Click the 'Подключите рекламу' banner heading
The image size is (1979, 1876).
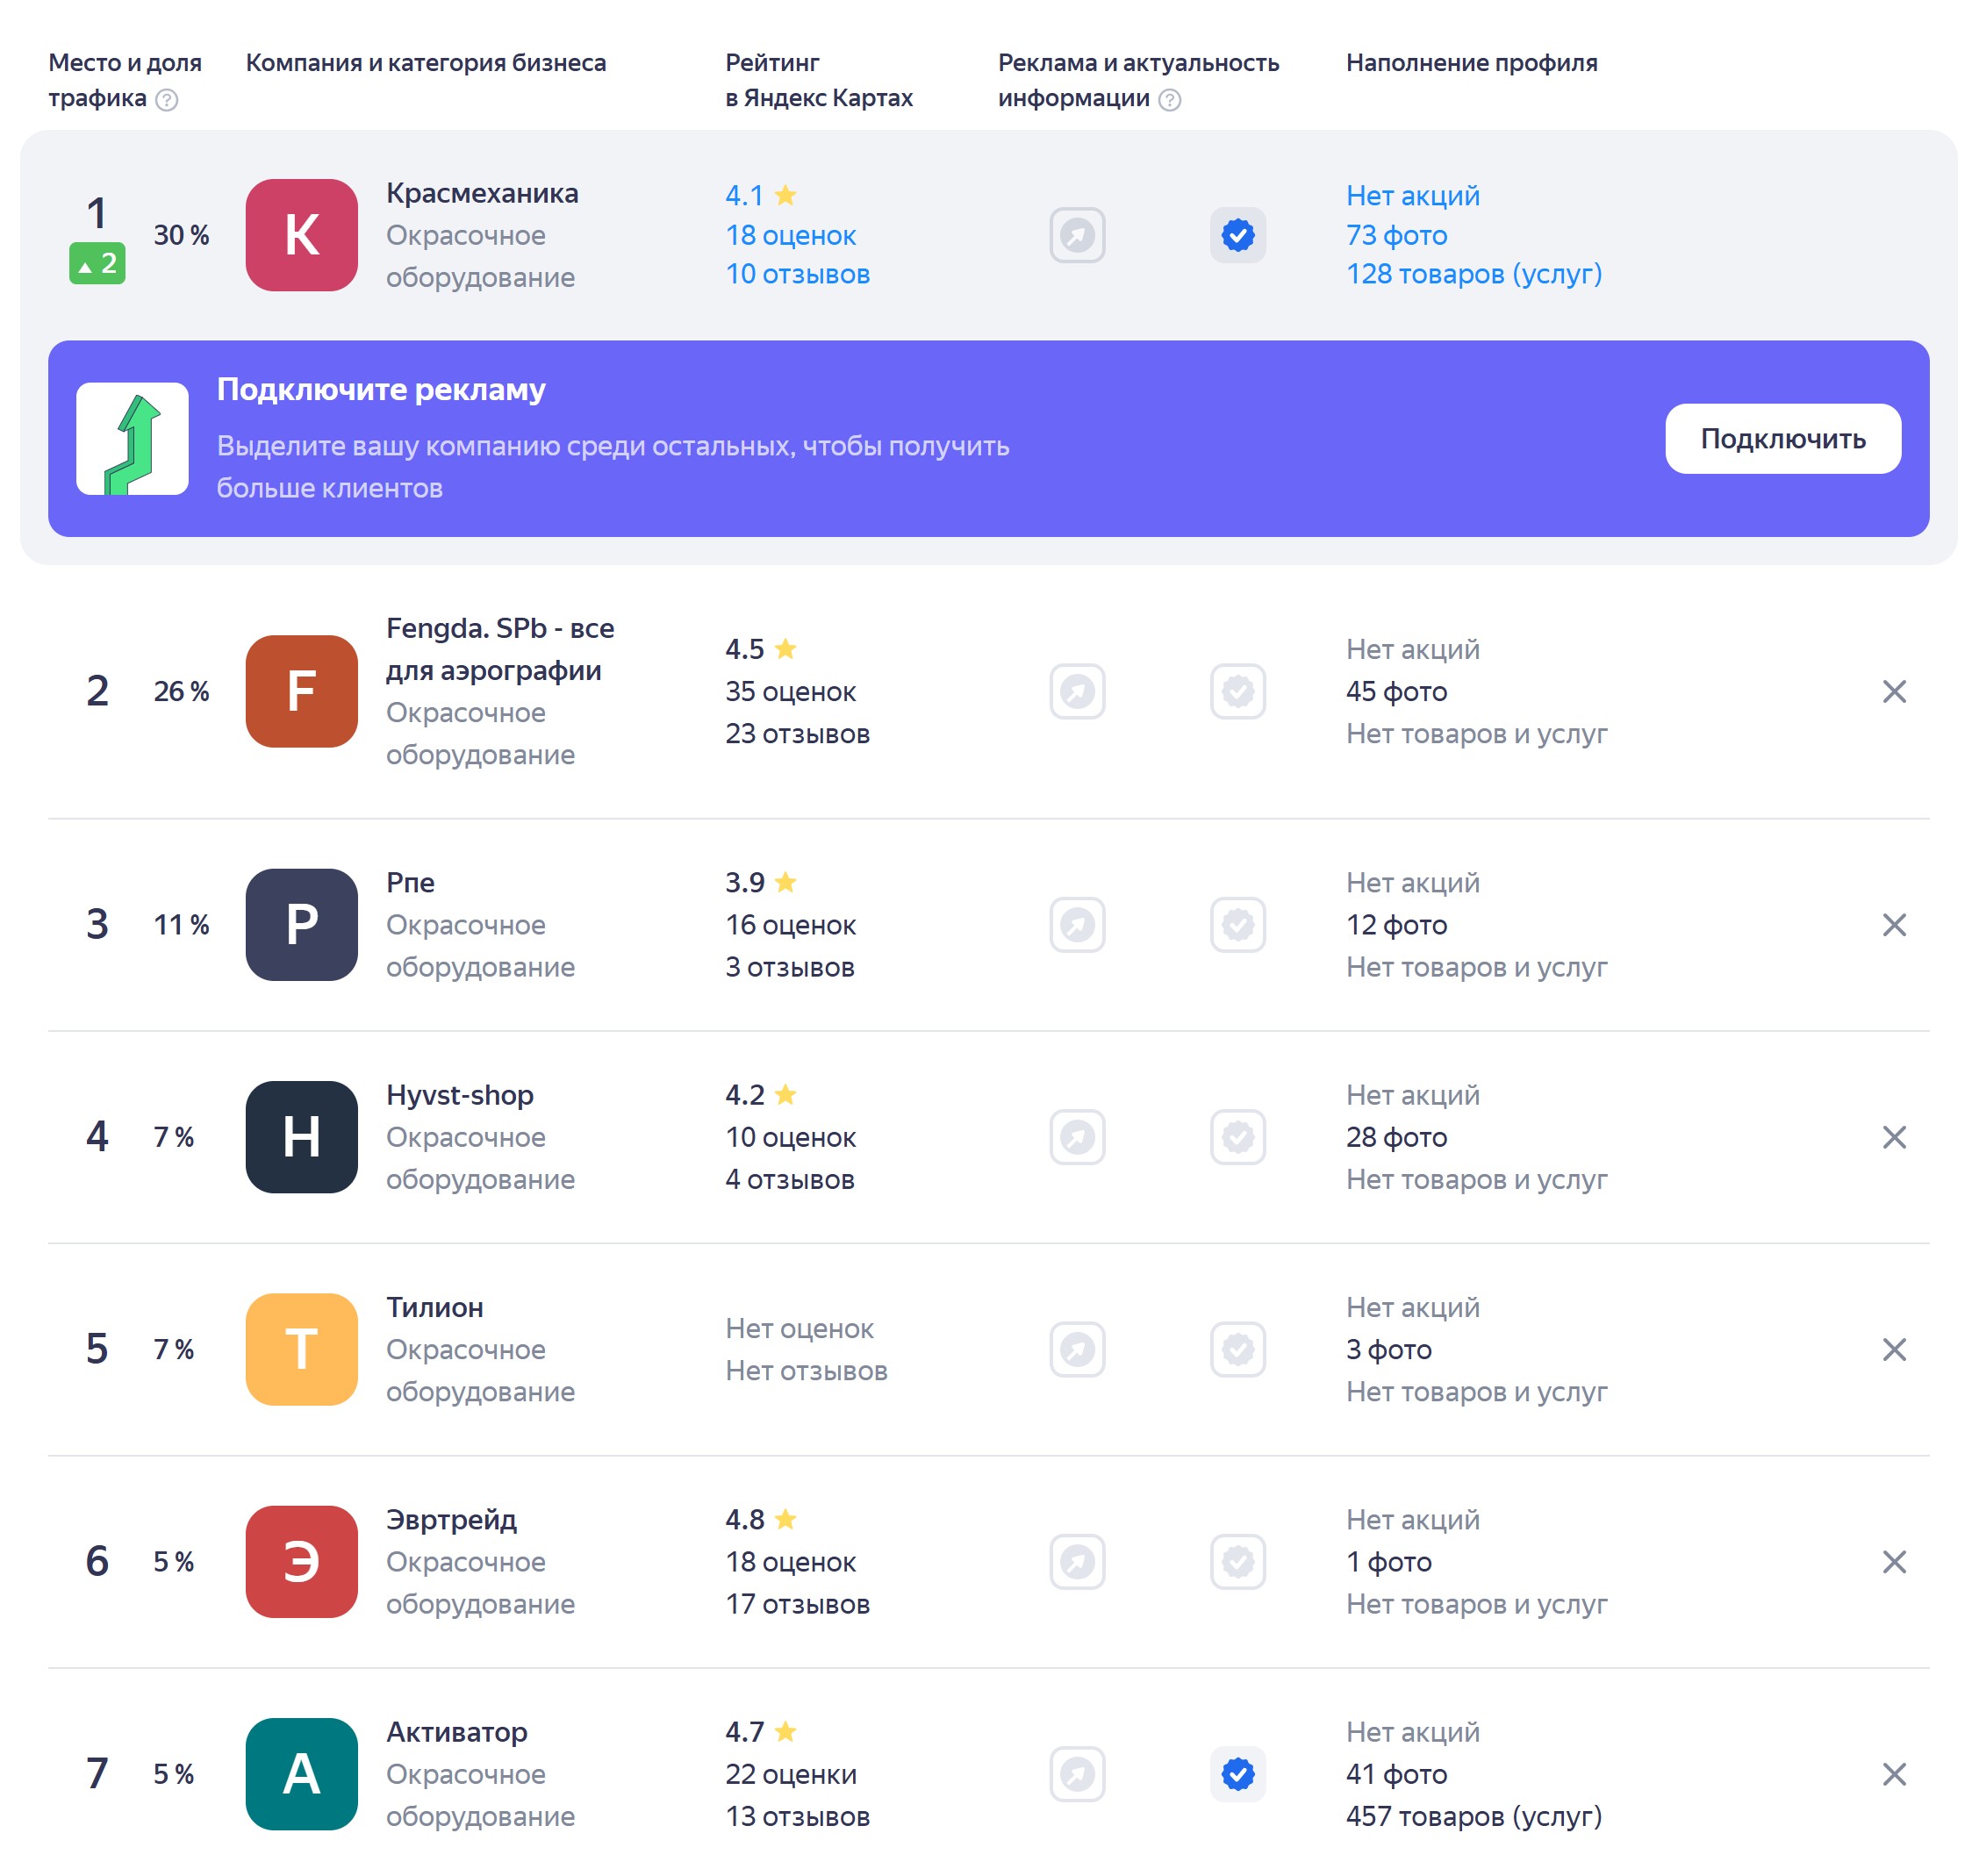point(381,389)
